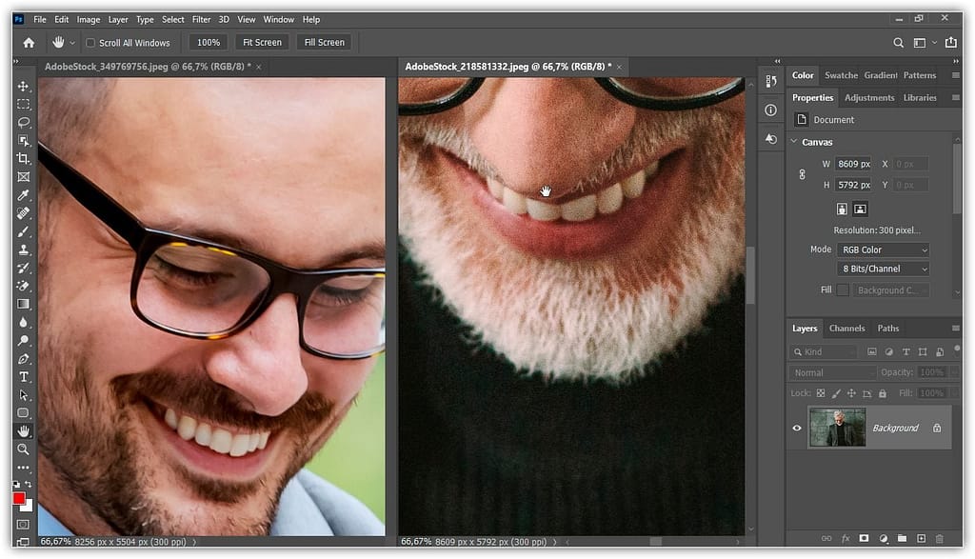Select the Move tool

24,86
